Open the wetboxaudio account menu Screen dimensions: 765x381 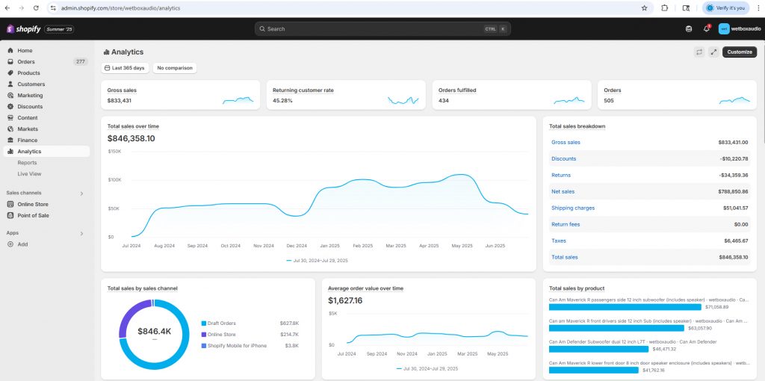coord(740,29)
